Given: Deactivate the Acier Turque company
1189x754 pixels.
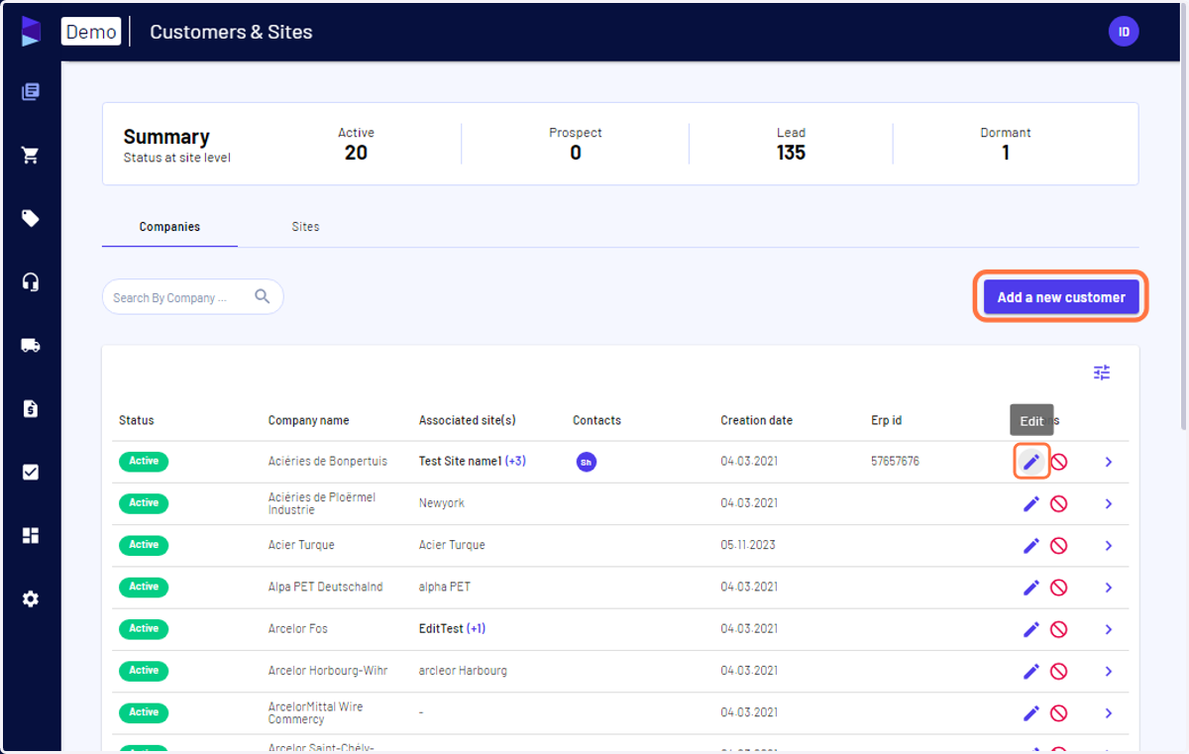Looking at the screenshot, I should pos(1058,545).
